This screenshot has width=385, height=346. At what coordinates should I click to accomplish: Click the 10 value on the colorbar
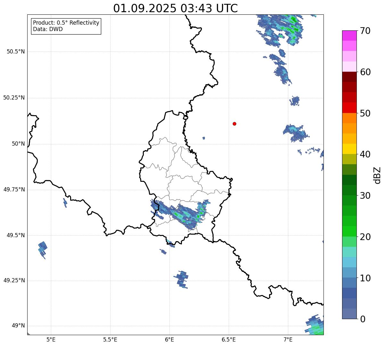click(x=365, y=278)
